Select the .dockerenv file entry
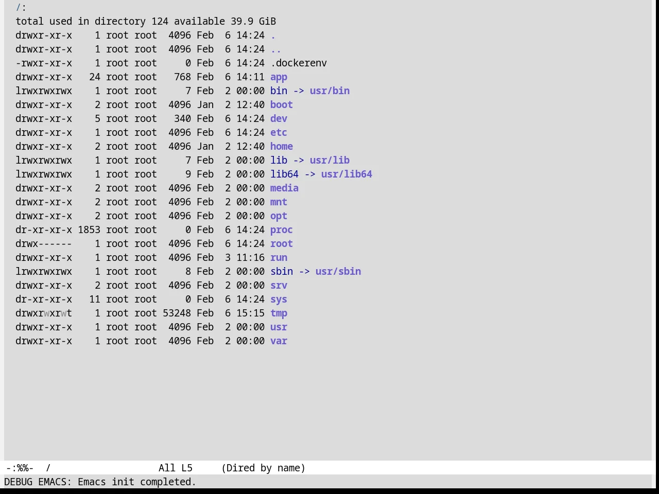 pos(299,63)
